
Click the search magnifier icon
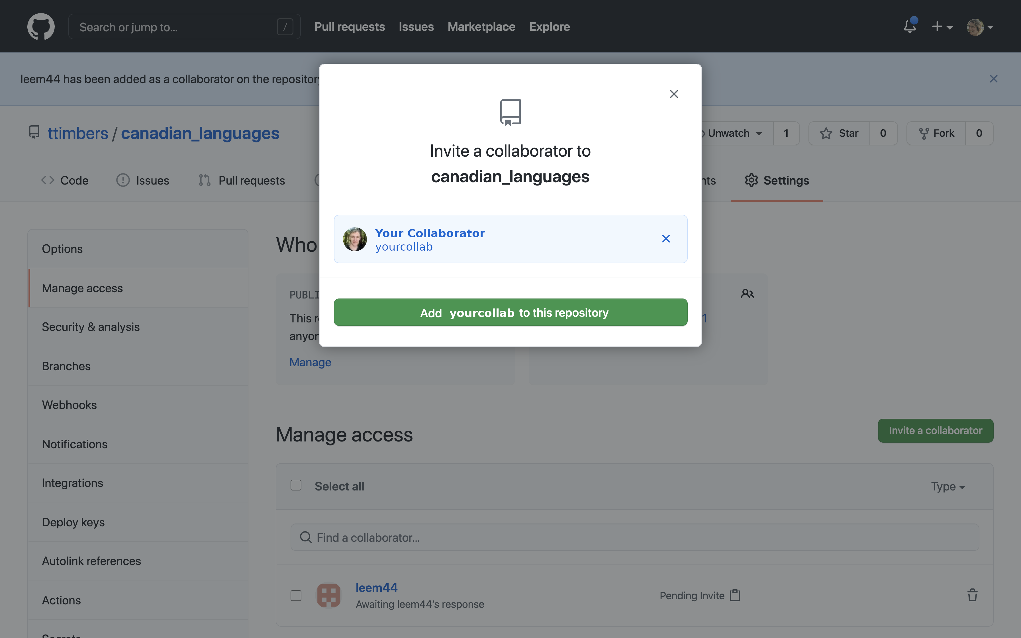coord(305,537)
